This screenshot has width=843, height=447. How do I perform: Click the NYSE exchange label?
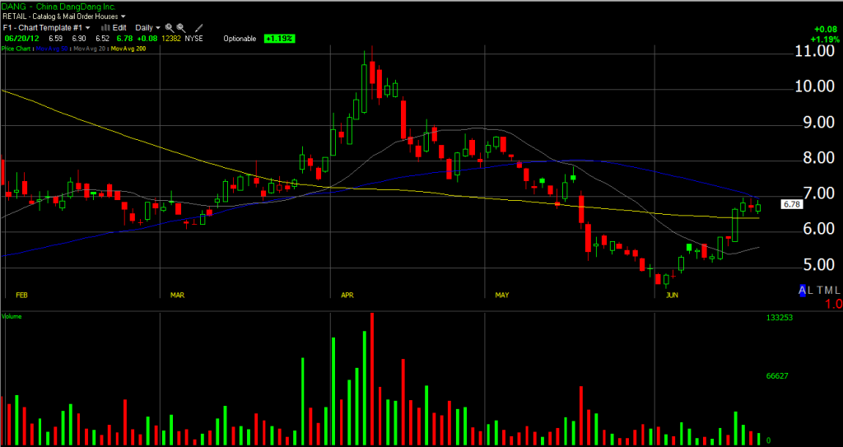[x=194, y=39]
